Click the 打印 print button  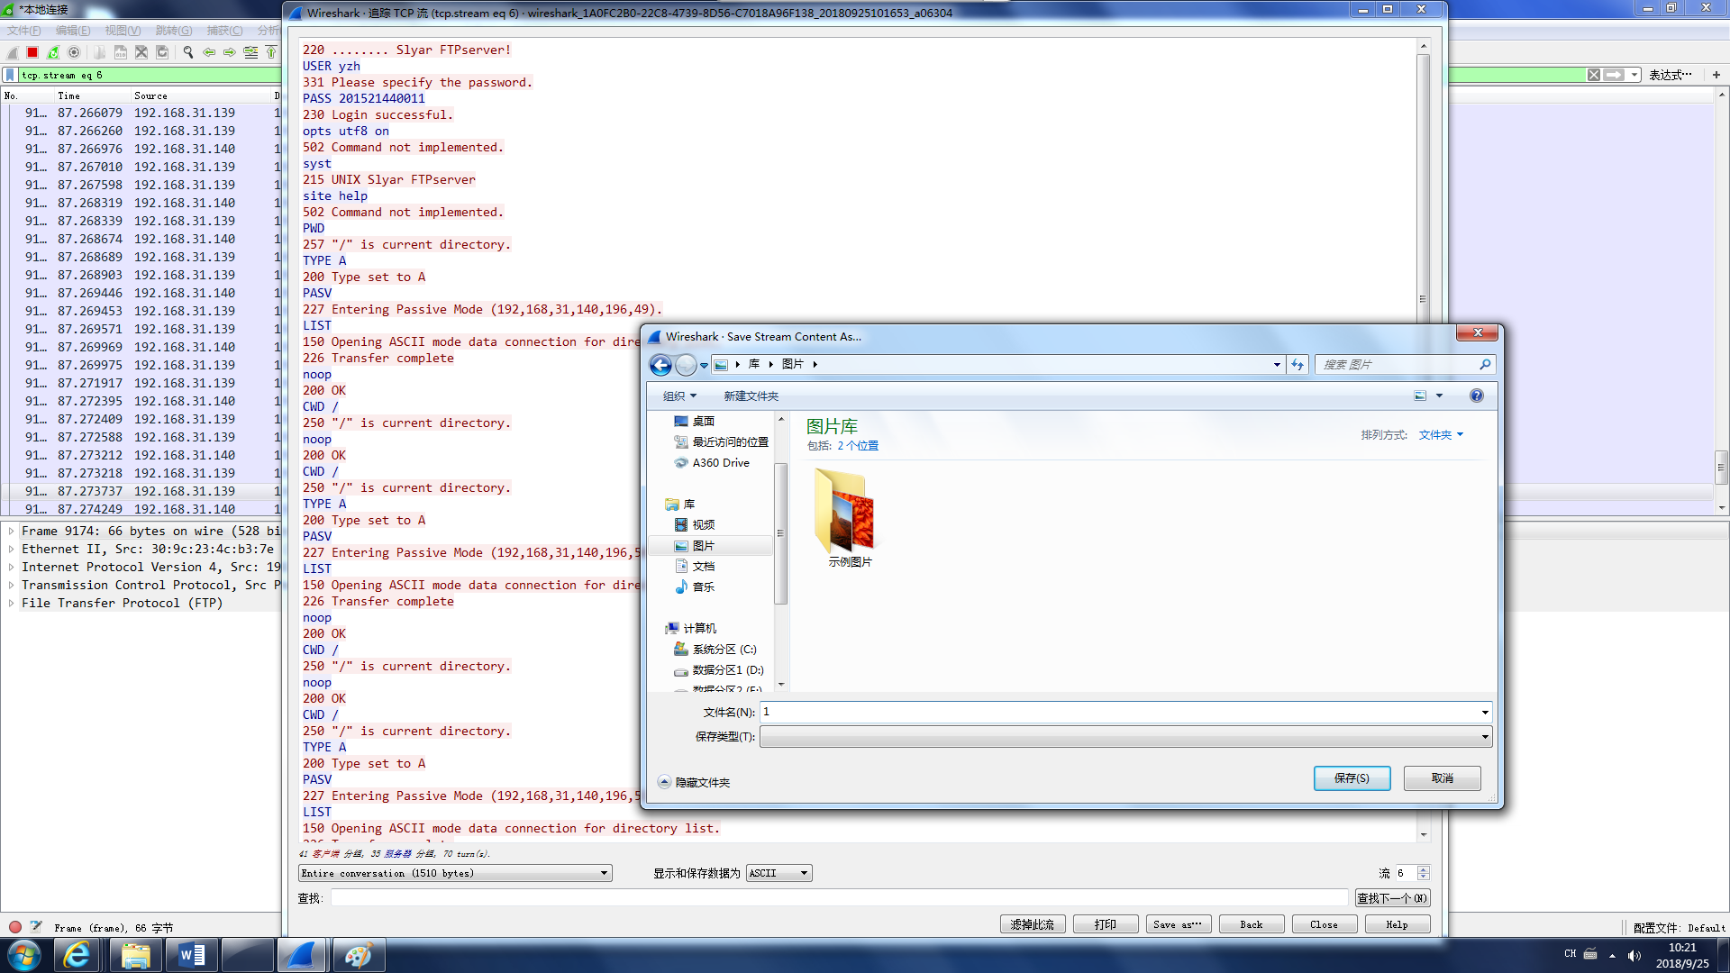coord(1106,924)
